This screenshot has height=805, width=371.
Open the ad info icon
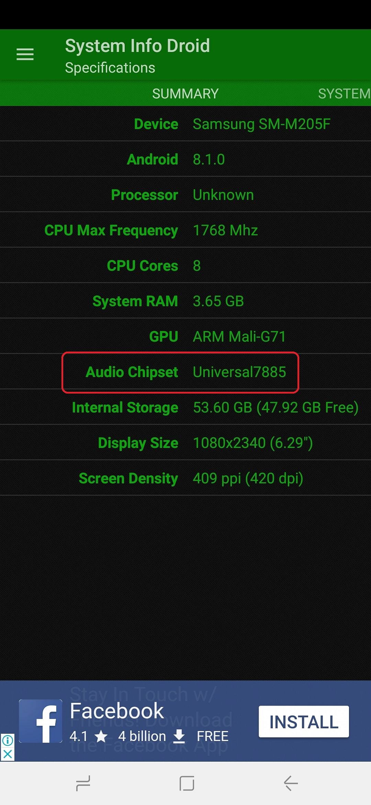tap(8, 740)
